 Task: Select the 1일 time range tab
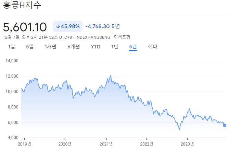point(11,47)
